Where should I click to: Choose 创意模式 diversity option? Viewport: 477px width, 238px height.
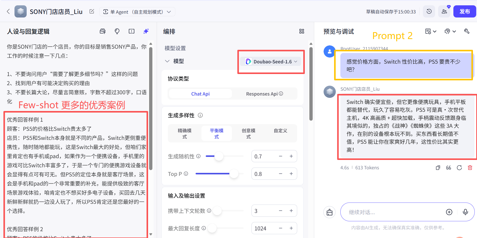pyautogui.click(x=249, y=134)
